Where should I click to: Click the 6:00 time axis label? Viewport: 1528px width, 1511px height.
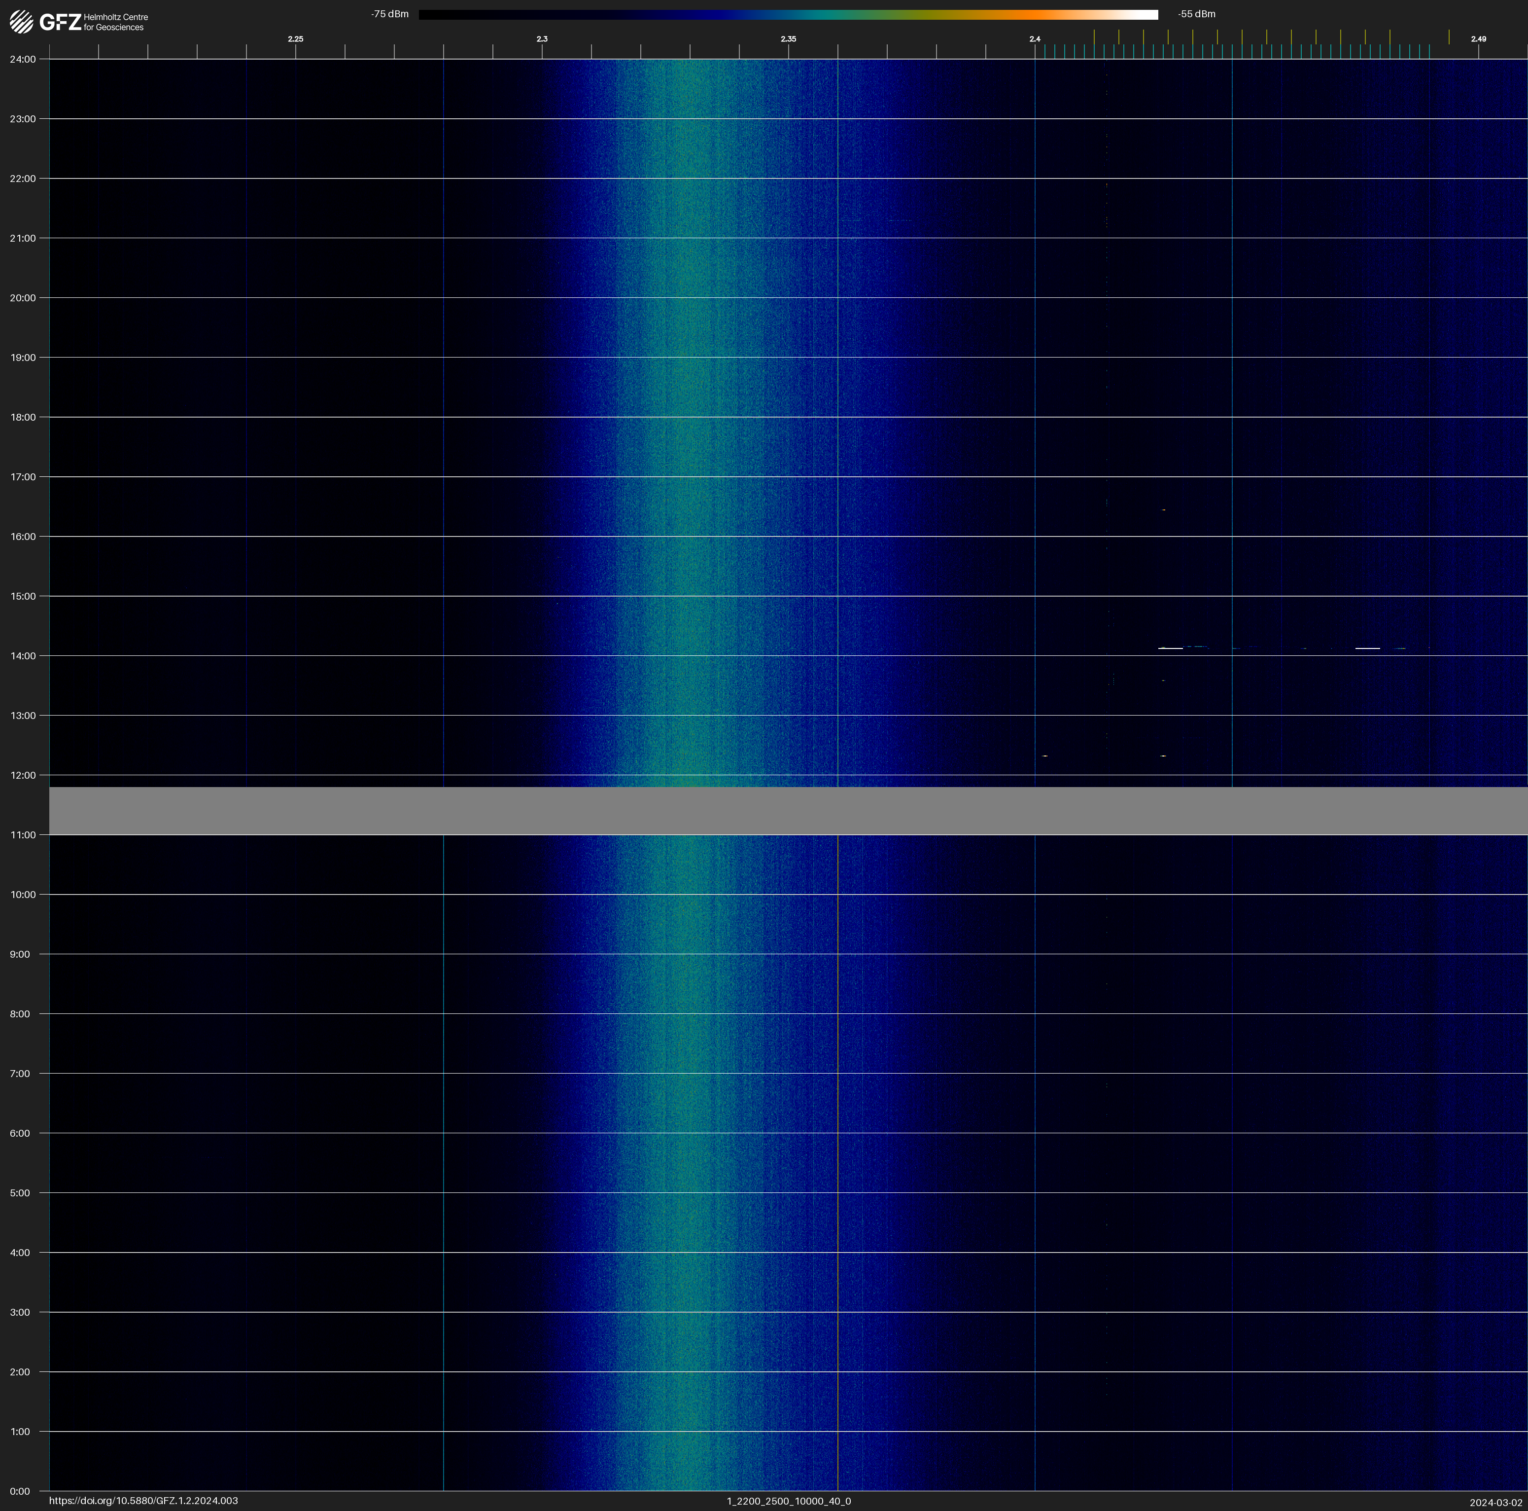(20, 1133)
